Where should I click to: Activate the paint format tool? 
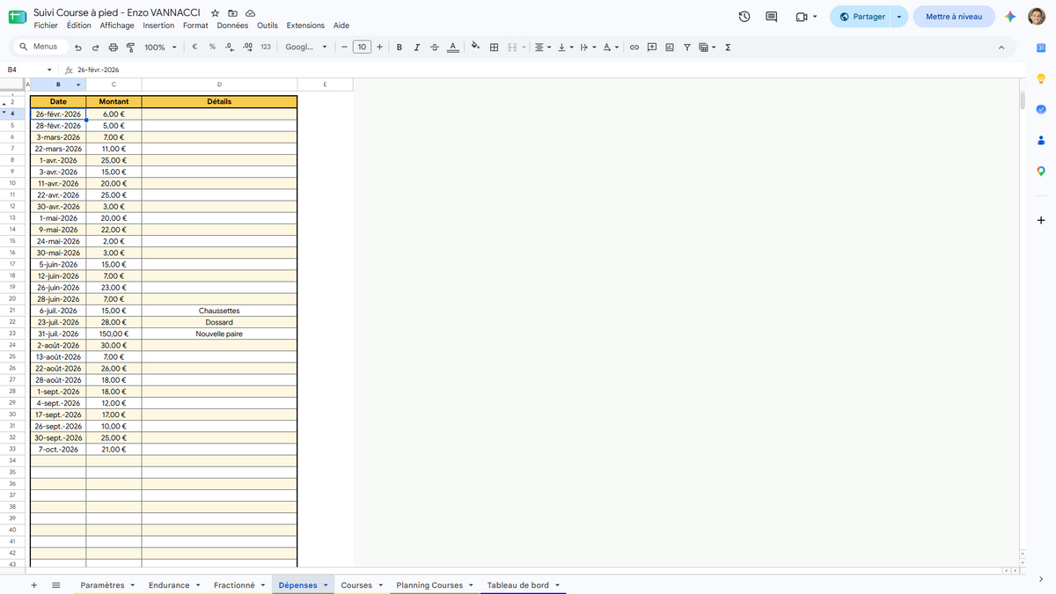point(130,48)
